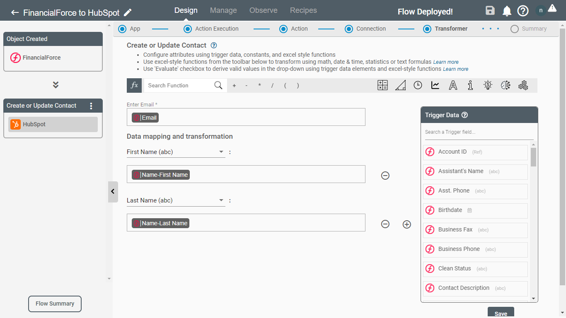566x318 pixels.
Task: Click the Save button
Action: click(501, 313)
